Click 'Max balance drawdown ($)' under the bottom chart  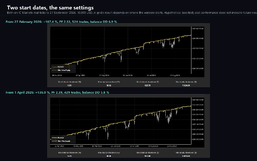[x=148, y=152]
